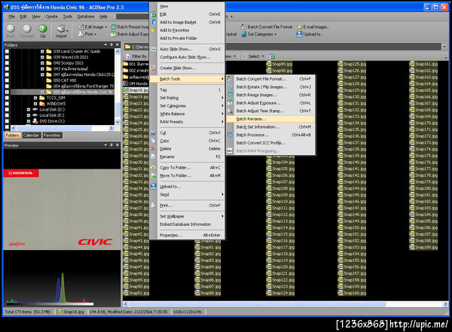The image size is (452, 332).
Task: Close the Folders panel
Action: coord(118,44)
